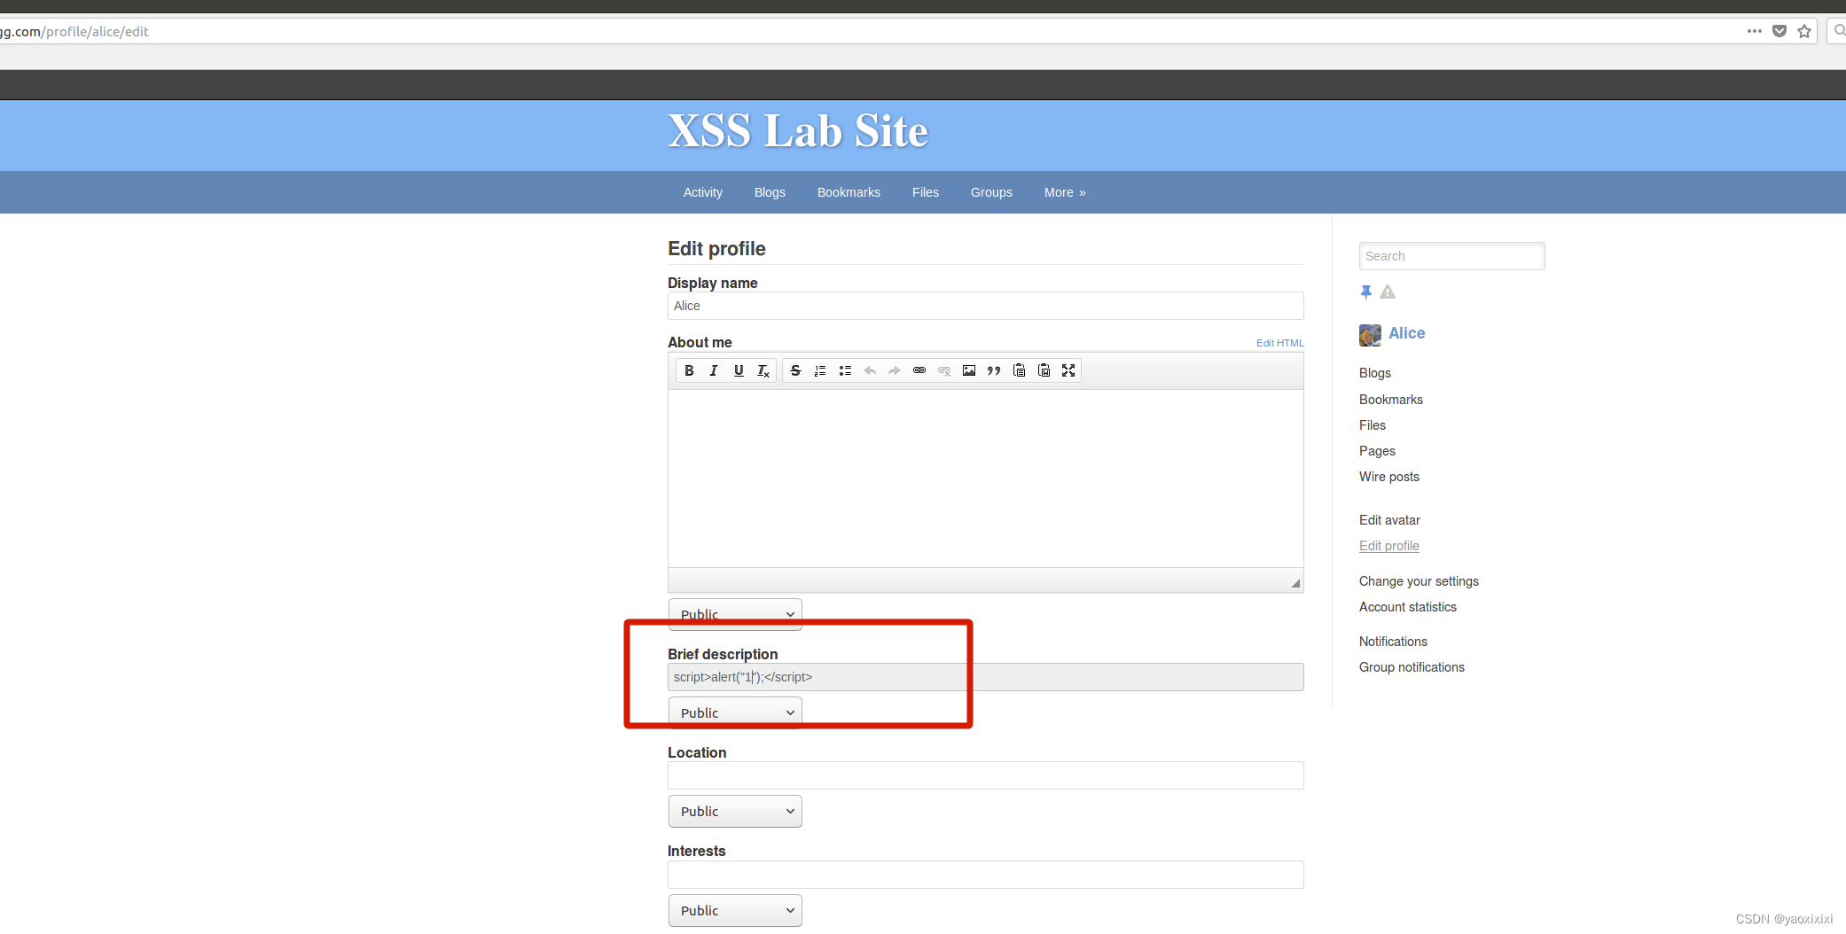Click the Edit HTML link

pos(1279,343)
